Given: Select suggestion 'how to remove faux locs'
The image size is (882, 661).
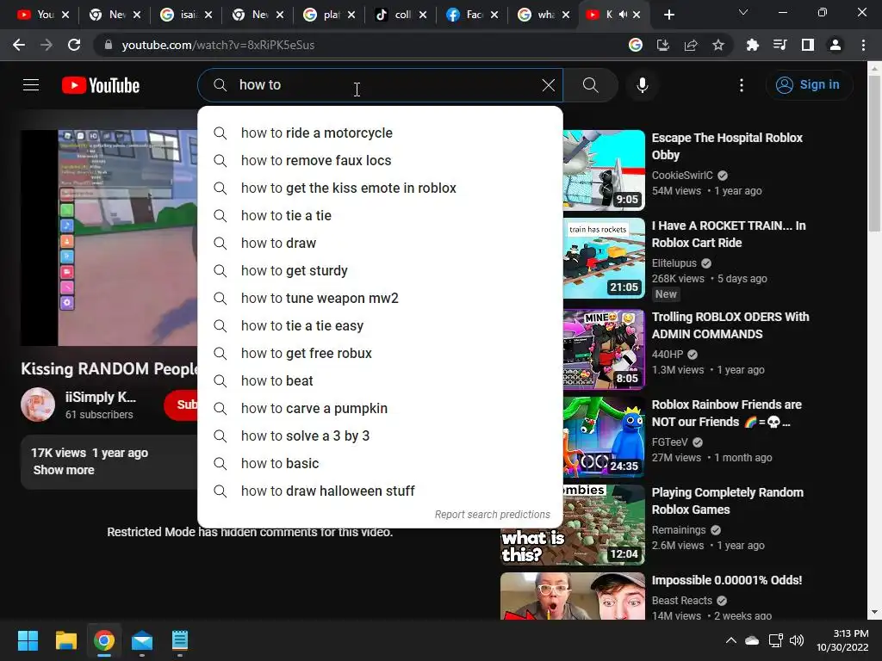Looking at the screenshot, I should coord(380,161).
